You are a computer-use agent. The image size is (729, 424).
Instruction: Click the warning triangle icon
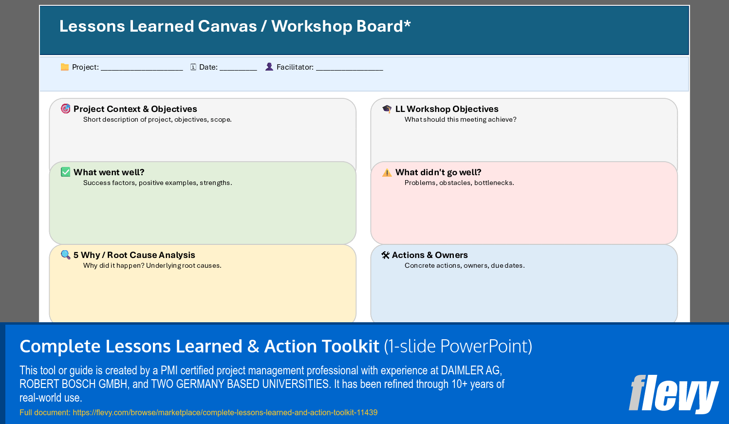coord(387,172)
